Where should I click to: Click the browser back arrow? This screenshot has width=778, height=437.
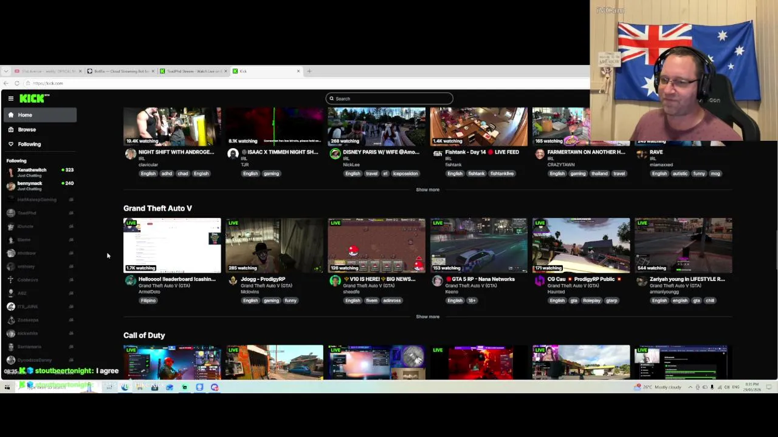[x=5, y=83]
